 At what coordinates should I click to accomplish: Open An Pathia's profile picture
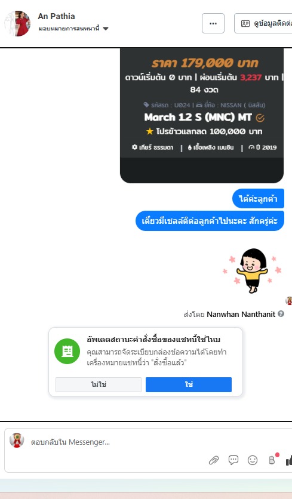(17, 23)
